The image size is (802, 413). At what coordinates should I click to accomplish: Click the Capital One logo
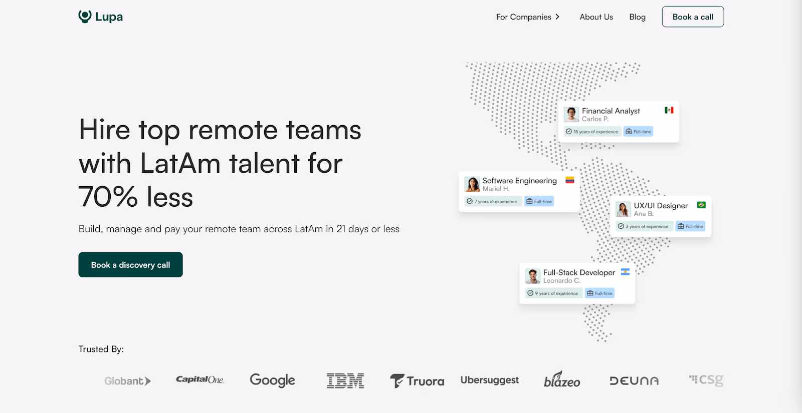point(200,379)
